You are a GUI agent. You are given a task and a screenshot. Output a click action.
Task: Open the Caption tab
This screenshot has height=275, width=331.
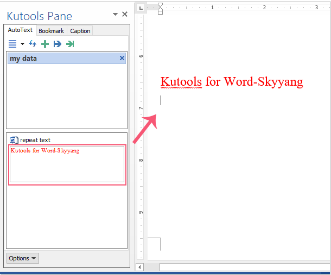[x=80, y=31]
